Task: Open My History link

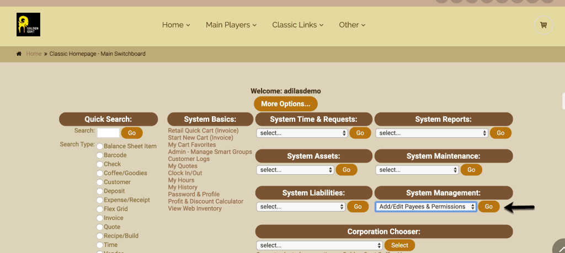Action: tap(183, 187)
